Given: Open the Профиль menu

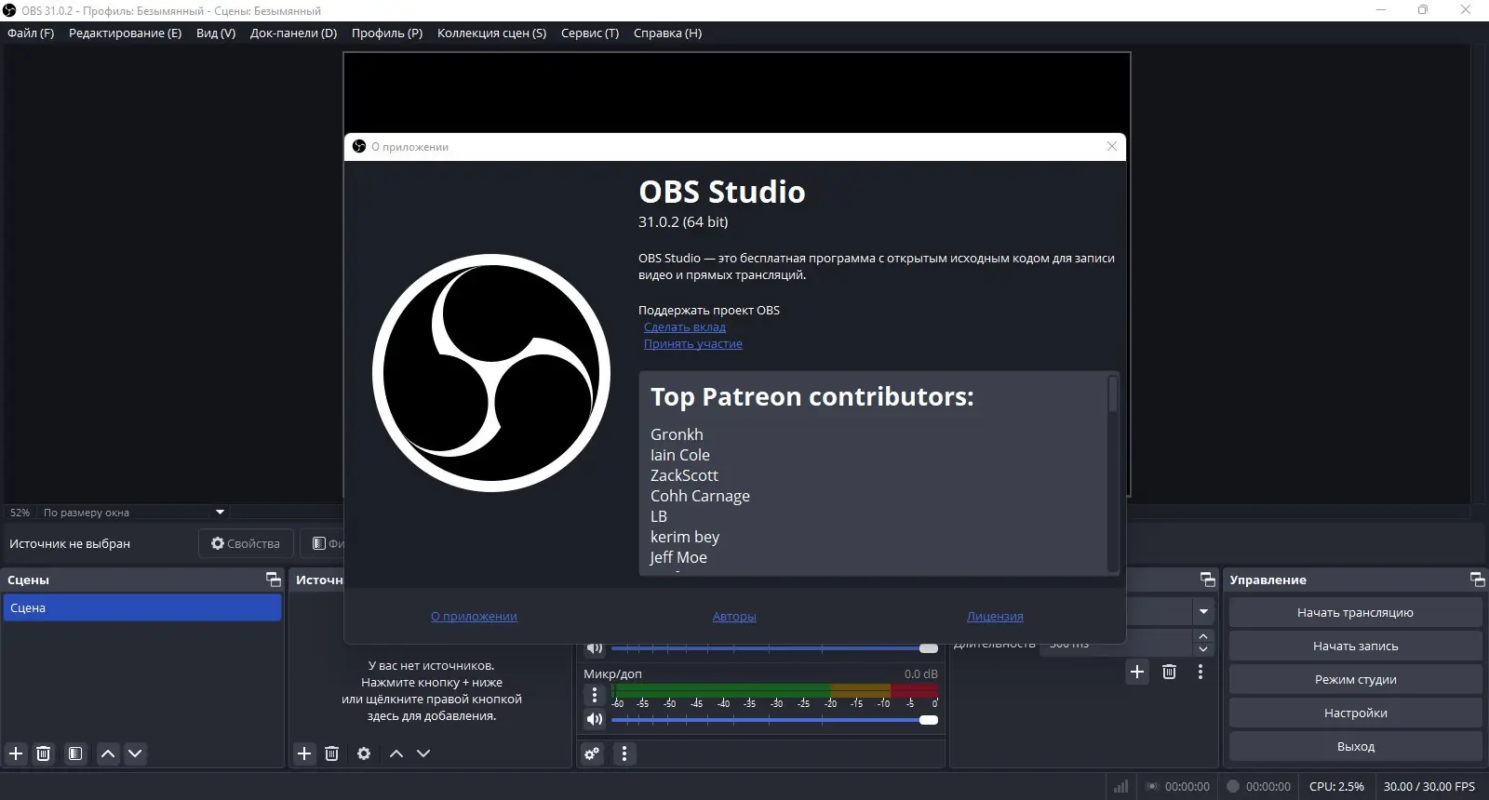Looking at the screenshot, I should (x=387, y=33).
